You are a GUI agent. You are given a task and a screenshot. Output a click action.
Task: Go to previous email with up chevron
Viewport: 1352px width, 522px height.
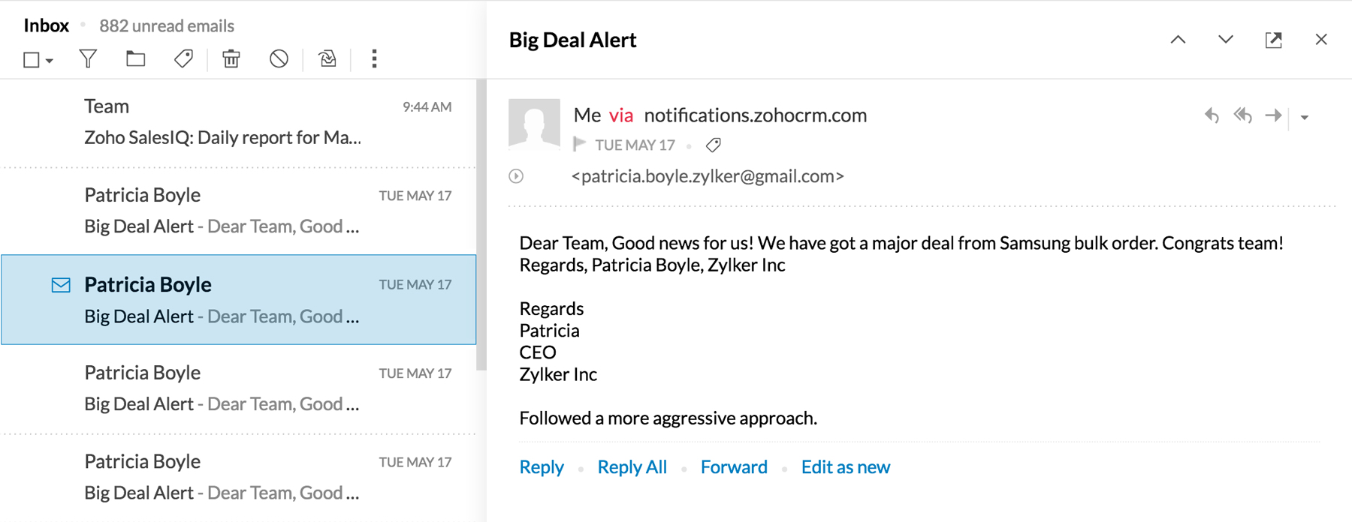click(x=1178, y=40)
